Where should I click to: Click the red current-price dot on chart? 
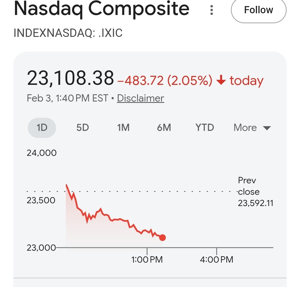162,238
